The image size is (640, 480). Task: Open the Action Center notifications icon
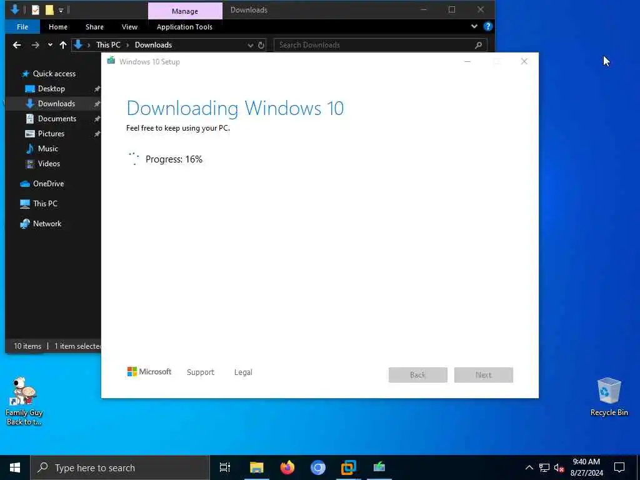point(619,467)
